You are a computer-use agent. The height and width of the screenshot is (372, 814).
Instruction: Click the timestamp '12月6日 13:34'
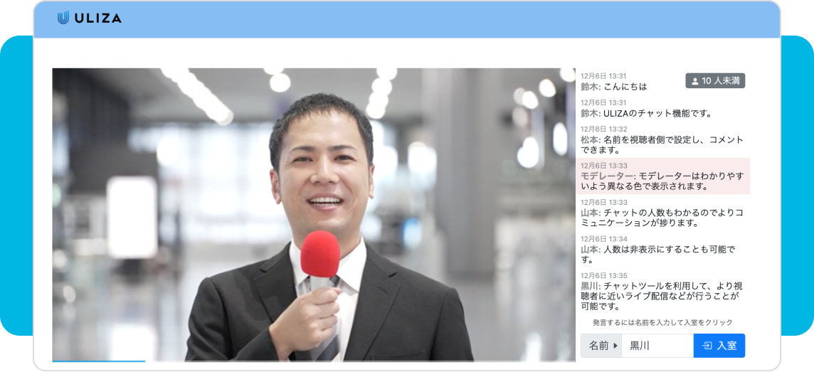pyautogui.click(x=604, y=239)
